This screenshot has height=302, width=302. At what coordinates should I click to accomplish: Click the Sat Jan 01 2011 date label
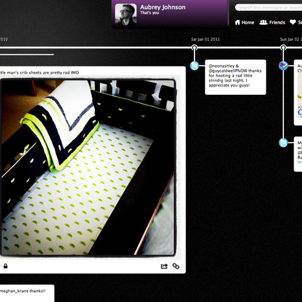(205, 39)
